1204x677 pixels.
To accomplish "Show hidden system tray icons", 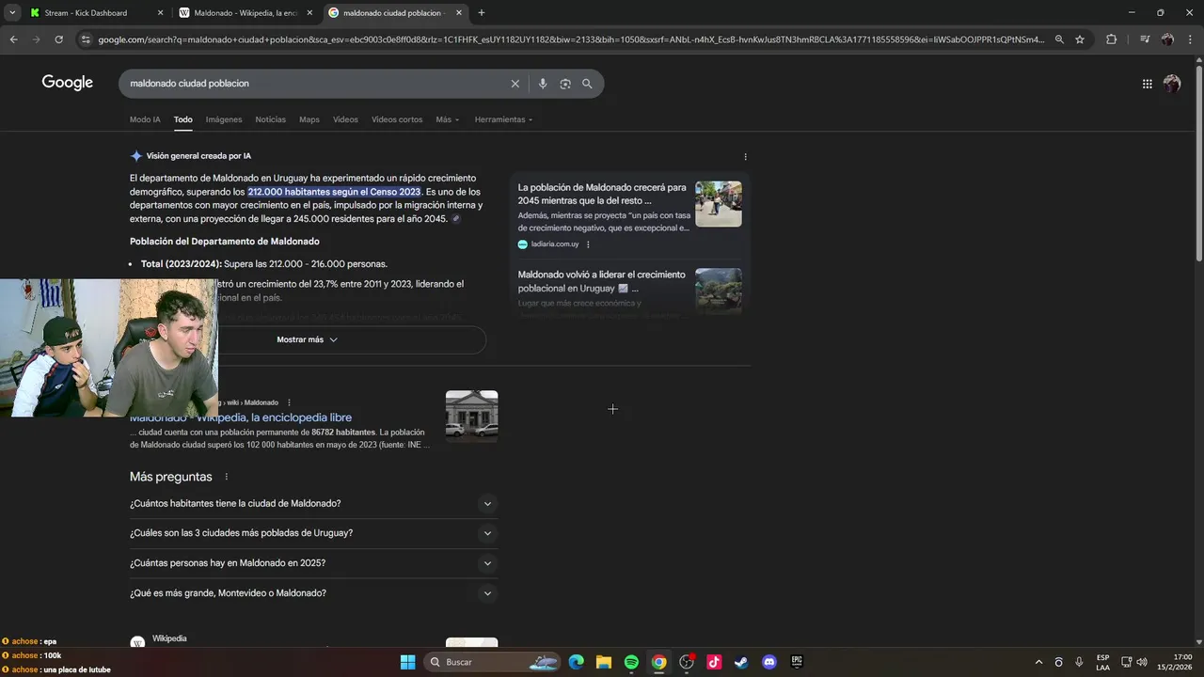I will (1038, 662).
